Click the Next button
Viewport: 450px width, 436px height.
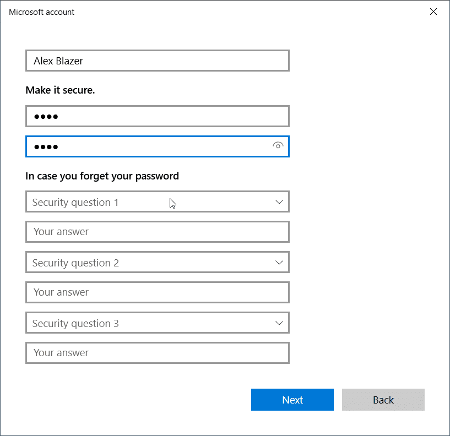pos(292,400)
